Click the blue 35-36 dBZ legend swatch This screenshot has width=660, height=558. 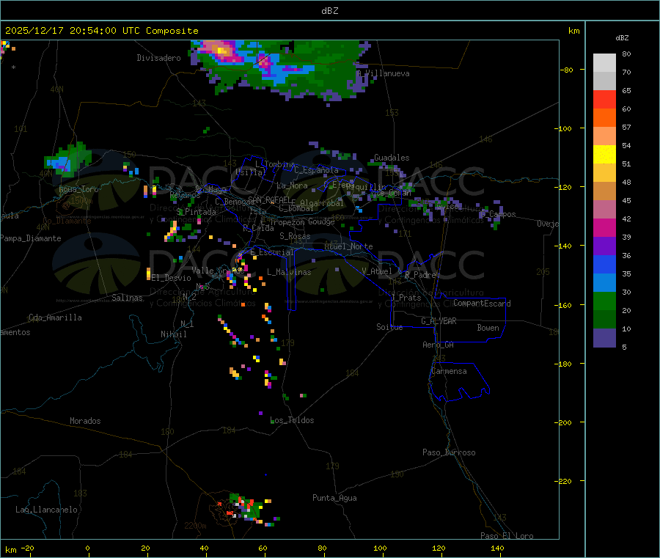coord(604,265)
